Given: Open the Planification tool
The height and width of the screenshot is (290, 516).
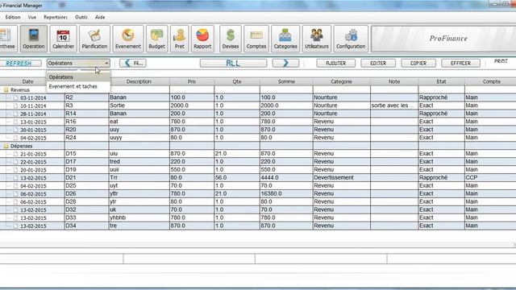Looking at the screenshot, I should click(x=94, y=39).
